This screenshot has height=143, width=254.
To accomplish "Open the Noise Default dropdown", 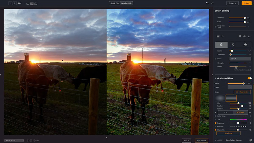I will 240,59.
